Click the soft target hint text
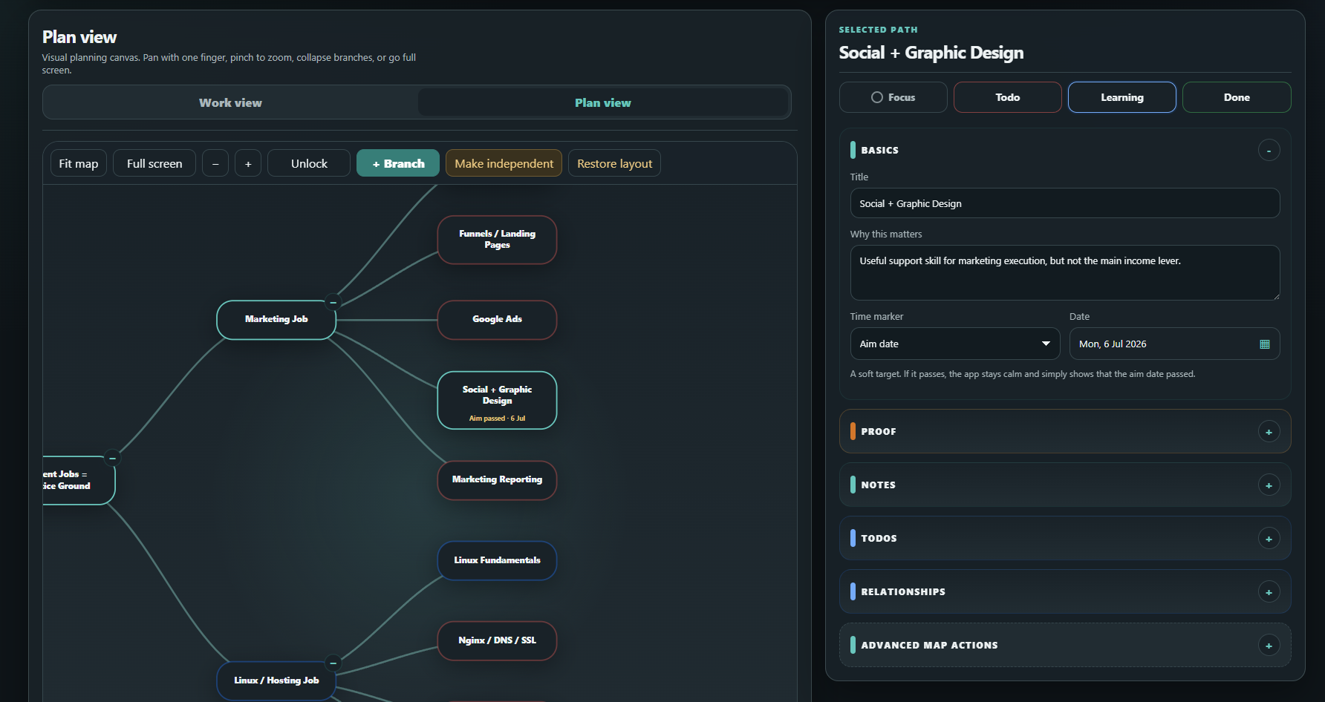The height and width of the screenshot is (702, 1325). point(1022,374)
